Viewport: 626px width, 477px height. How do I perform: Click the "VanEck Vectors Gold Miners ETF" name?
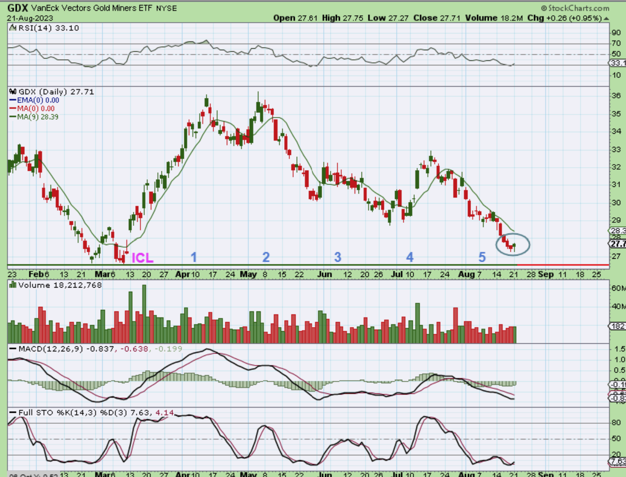pos(92,9)
